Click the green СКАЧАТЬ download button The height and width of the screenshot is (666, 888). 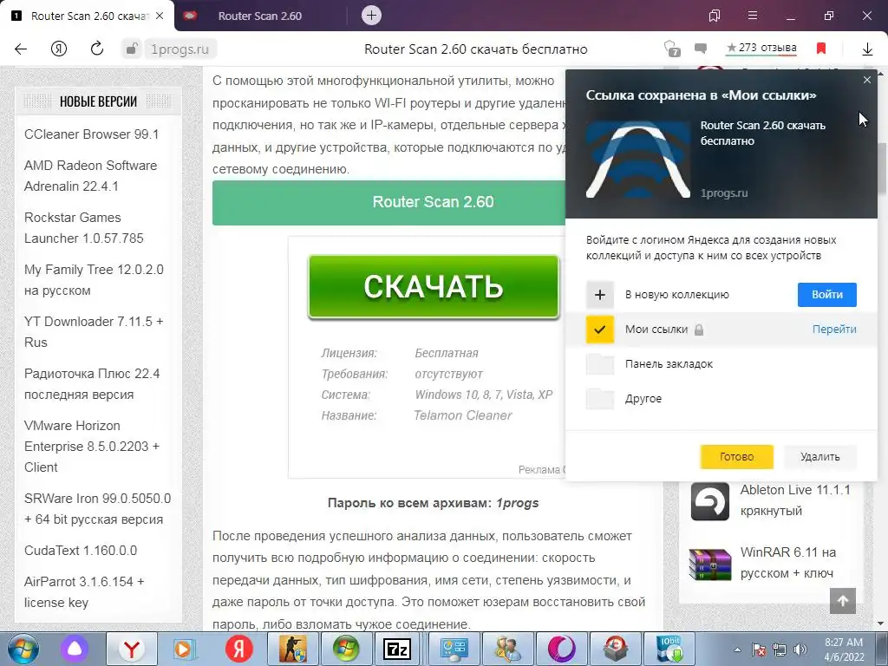click(x=434, y=286)
